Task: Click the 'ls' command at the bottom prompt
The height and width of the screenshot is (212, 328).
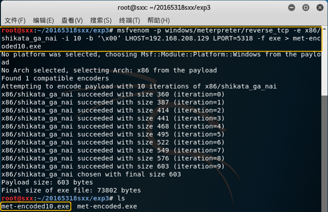Action: point(121,198)
